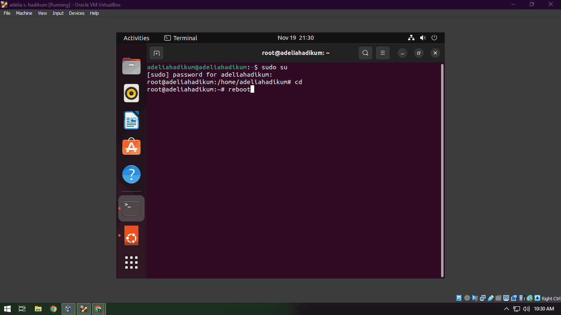561x315 pixels.
Task: Open the terminal hamburger menu
Action: (383, 53)
